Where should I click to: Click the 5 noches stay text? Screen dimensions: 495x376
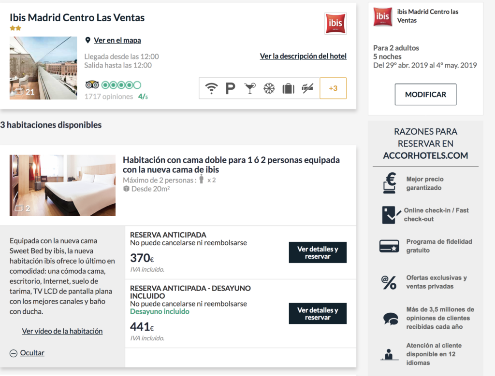tap(387, 57)
